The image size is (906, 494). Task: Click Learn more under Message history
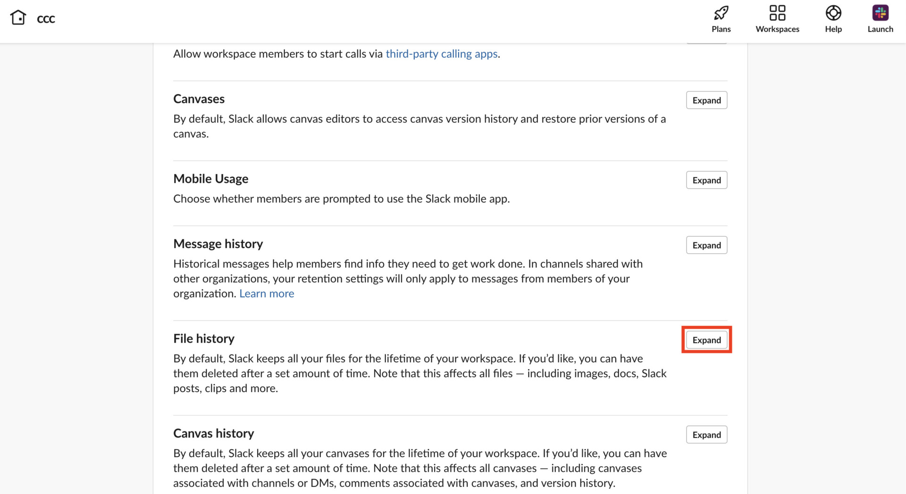pyautogui.click(x=266, y=293)
